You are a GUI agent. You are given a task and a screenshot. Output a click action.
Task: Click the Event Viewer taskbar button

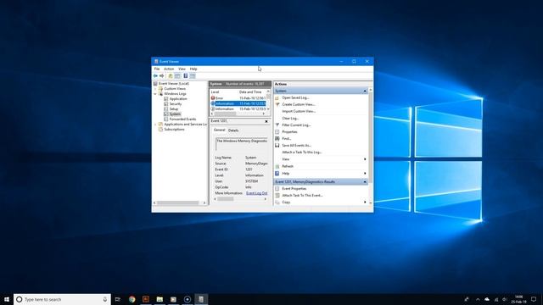(201, 299)
